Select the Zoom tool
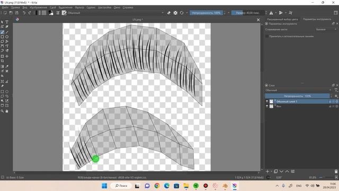Viewport: 339px width, 191px height. point(2,111)
